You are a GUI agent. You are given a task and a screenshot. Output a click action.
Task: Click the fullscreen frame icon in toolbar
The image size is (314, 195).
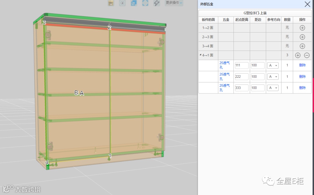click(145, 3)
